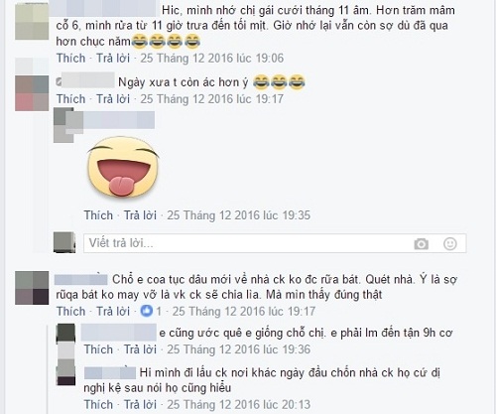Reply to the 'Chỗ e coa tục' comment
Viewport: 496px width, 414px height.
coord(113,312)
